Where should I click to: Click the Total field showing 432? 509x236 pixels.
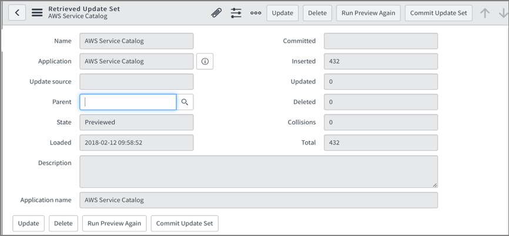381,143
